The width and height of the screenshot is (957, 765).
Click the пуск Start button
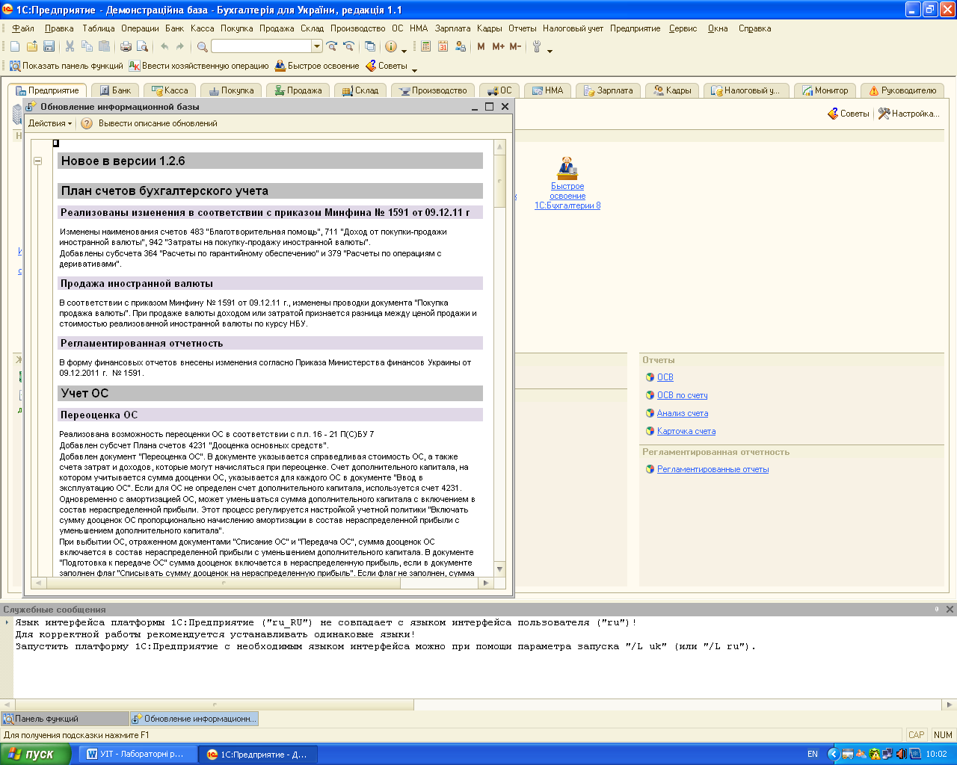point(35,754)
